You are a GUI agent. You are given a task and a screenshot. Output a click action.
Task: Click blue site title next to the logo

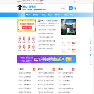pos(29,7)
